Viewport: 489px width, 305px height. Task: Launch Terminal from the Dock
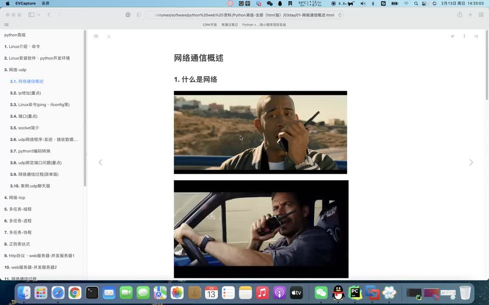92,293
